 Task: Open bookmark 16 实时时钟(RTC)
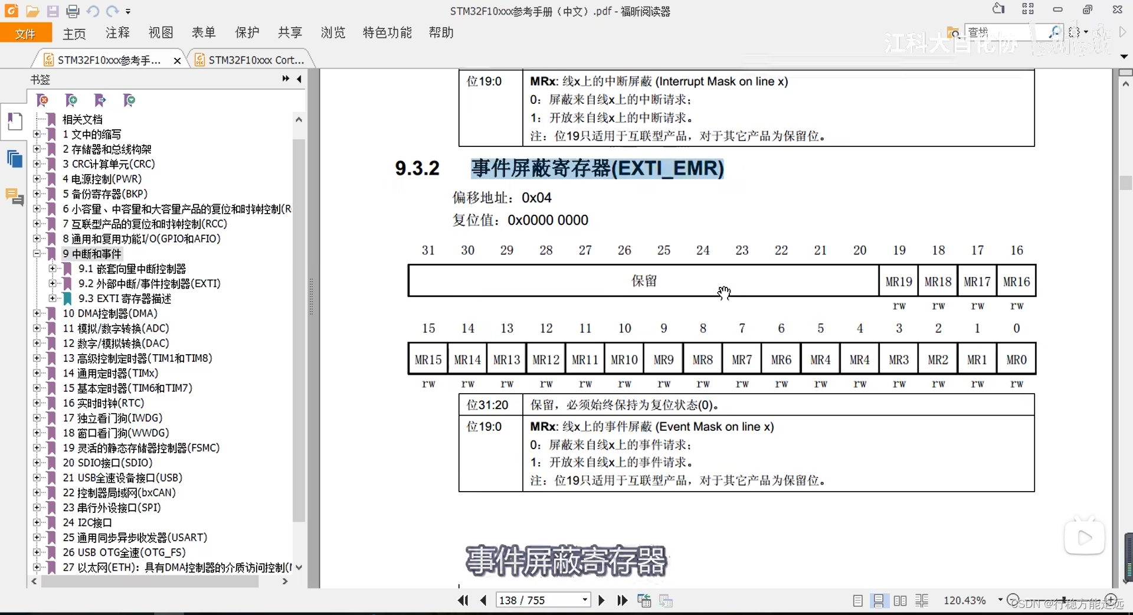(x=103, y=403)
